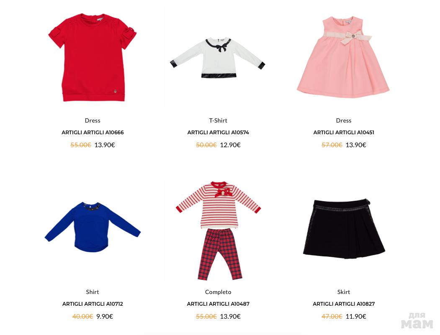Select the Skirt category label
The image size is (440, 335).
pyautogui.click(x=344, y=292)
